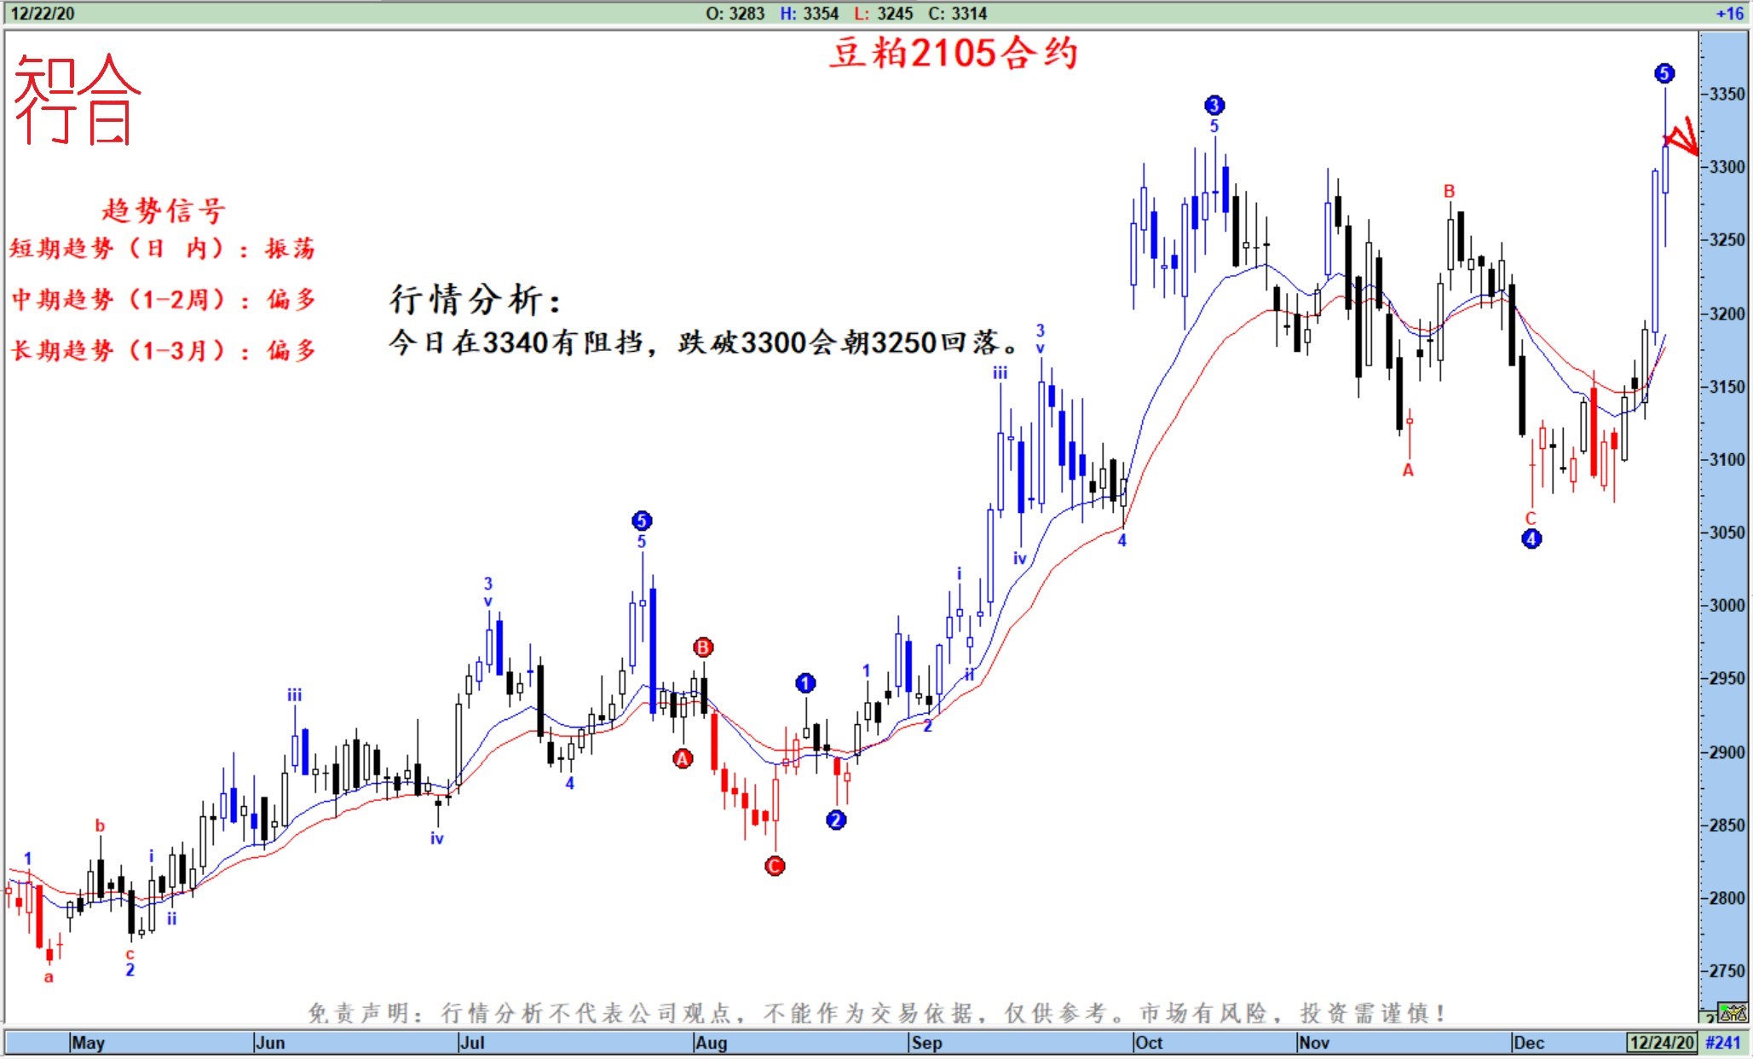Image resolution: width=1753 pixels, height=1059 pixels.
Task: Click the 12/24/20 date box on time axis
Action: 1661,1043
